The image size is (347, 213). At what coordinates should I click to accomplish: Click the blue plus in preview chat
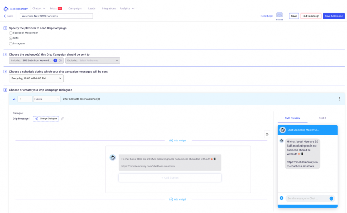tap(282, 198)
